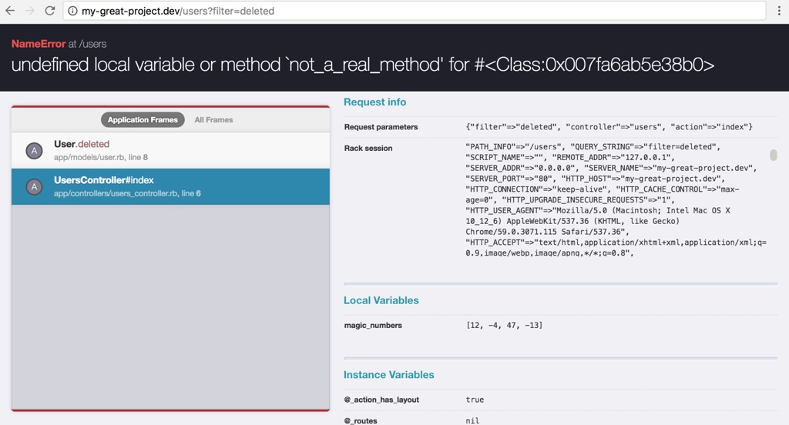Click the Local Variables heading

(x=381, y=300)
